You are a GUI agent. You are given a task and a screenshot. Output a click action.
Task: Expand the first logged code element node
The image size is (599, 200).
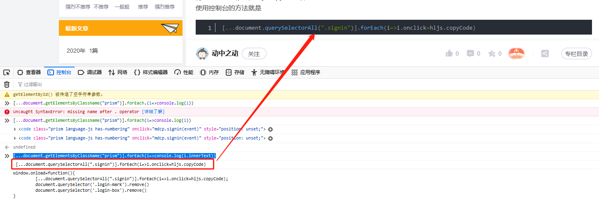coord(15,129)
